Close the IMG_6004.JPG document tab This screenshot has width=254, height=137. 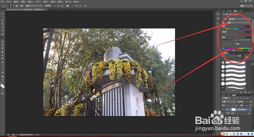[x=46, y=10]
